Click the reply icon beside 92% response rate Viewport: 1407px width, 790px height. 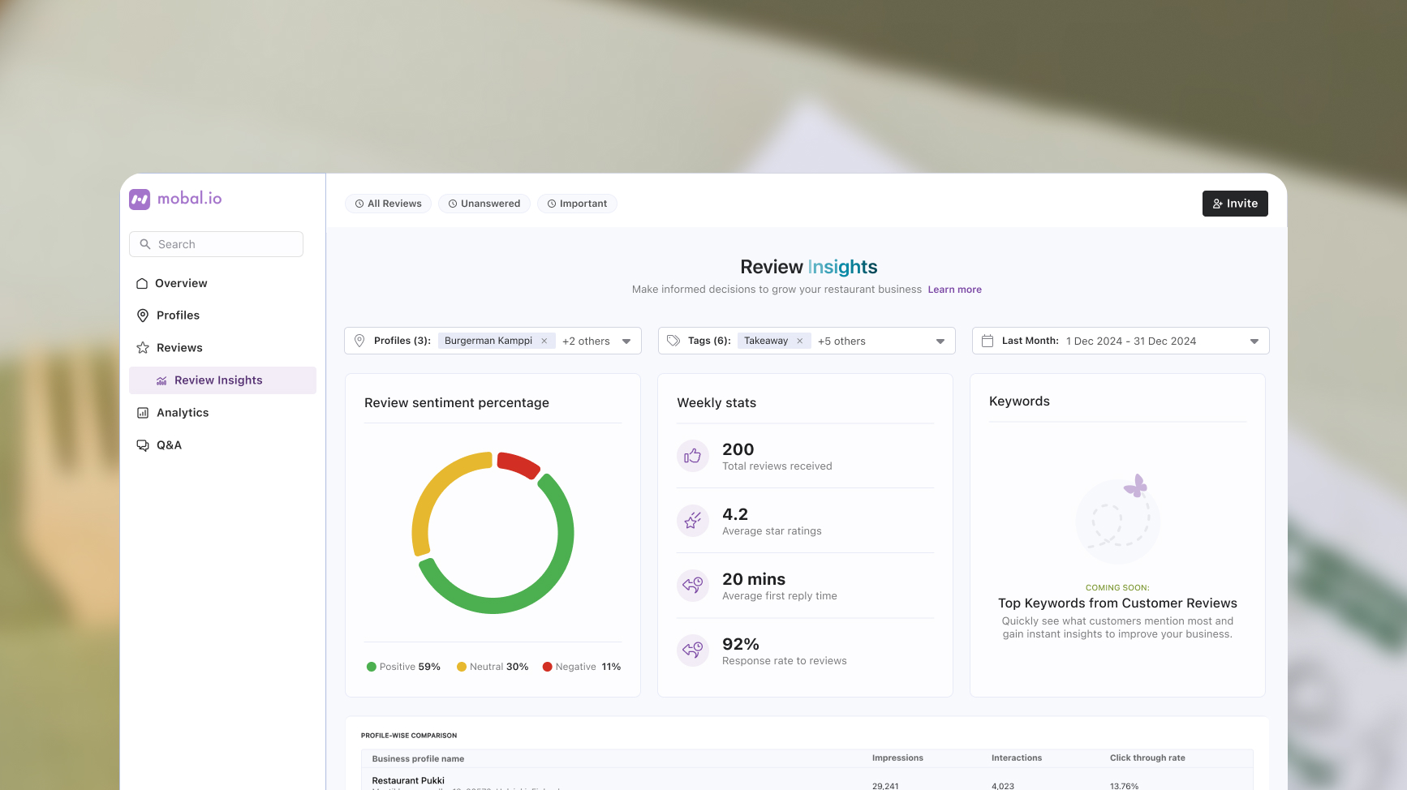tap(693, 650)
